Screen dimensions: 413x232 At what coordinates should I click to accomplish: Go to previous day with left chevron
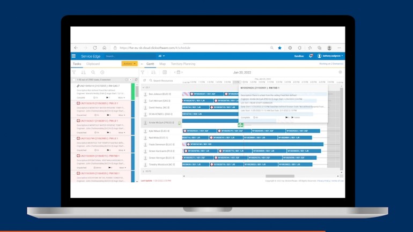coord(175,72)
